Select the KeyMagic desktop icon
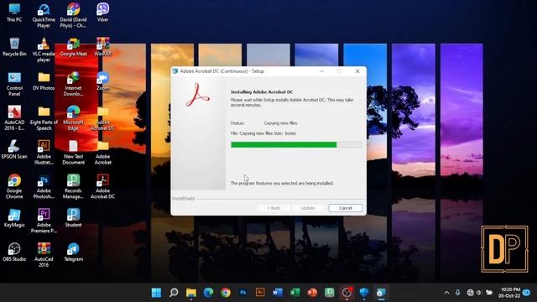Screen dimensions: 537x302 [x=14, y=218]
